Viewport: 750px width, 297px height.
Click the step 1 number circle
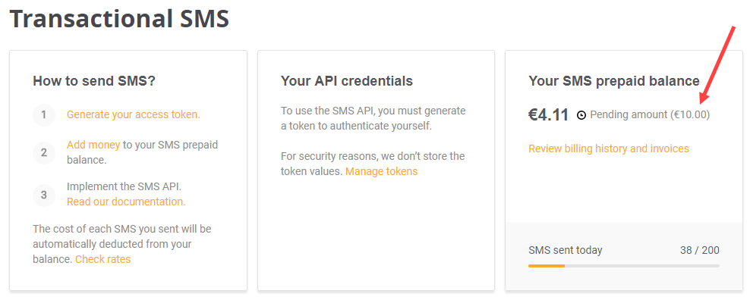point(44,115)
